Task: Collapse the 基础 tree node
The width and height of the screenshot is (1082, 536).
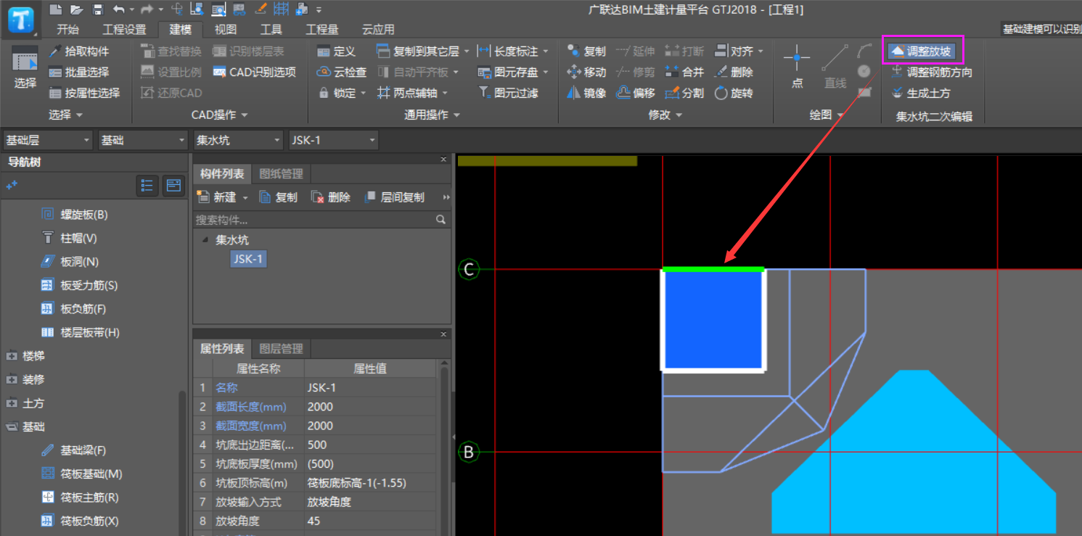Action: point(12,427)
